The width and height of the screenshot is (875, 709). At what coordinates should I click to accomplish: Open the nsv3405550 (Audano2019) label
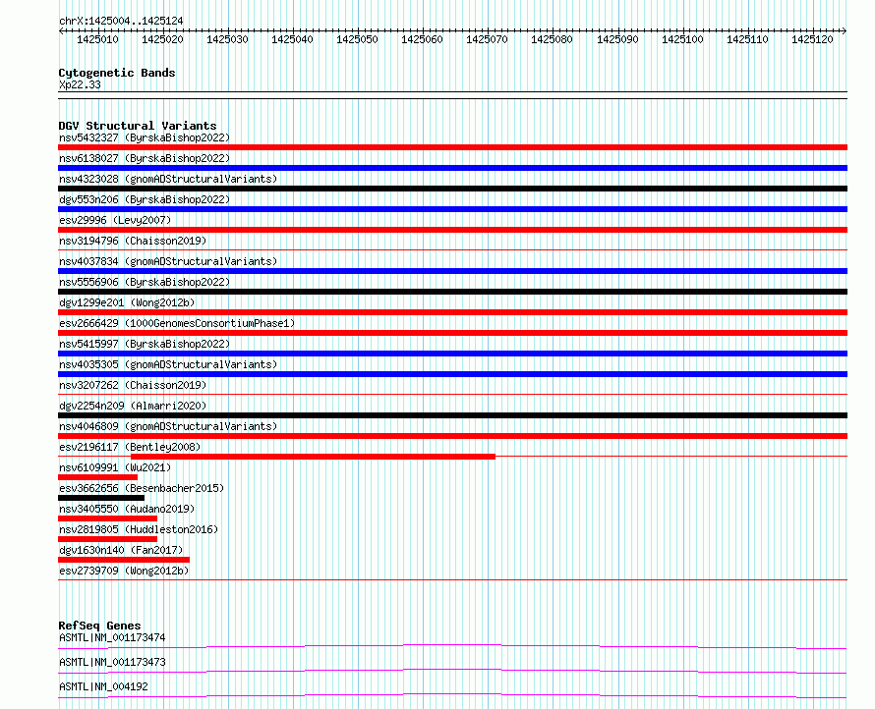pos(127,509)
